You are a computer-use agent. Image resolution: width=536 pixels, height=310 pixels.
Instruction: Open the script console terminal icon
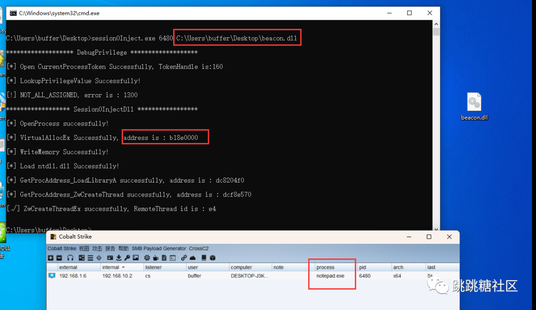pyautogui.click(x=172, y=258)
